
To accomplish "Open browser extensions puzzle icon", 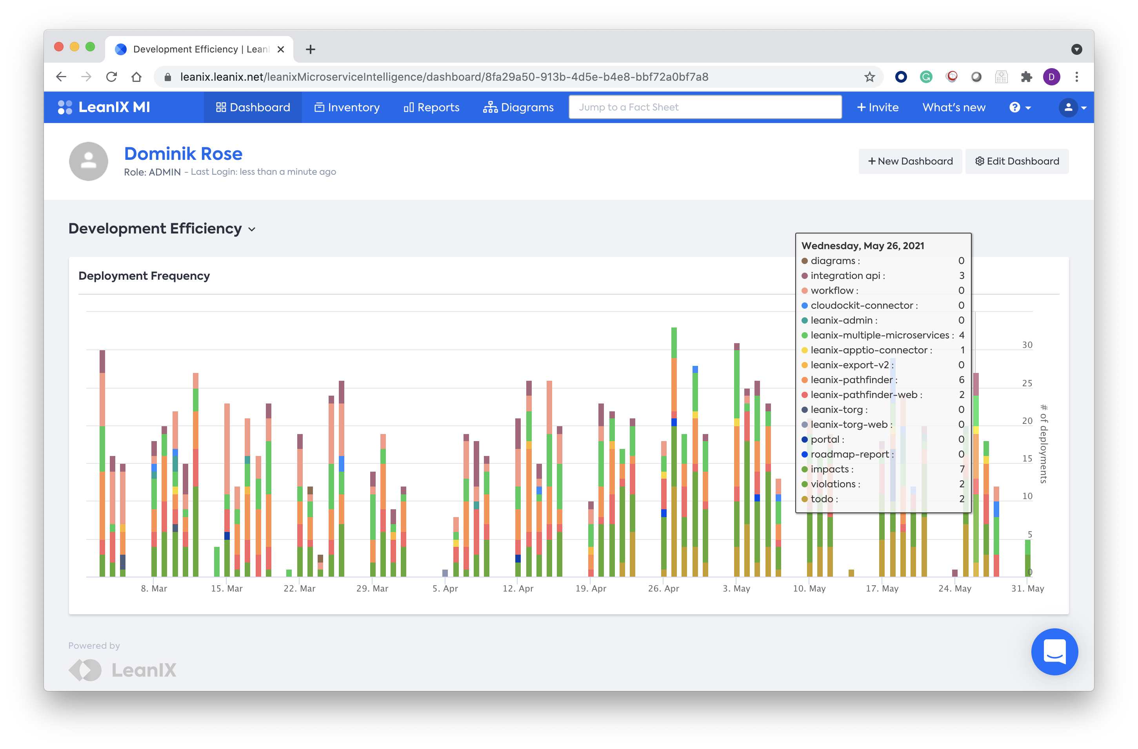I will (1026, 77).
